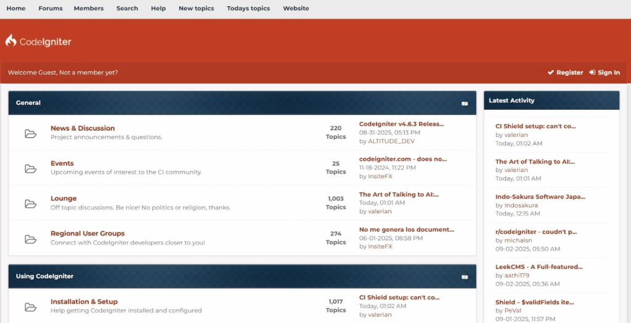View PeVal user profile

coord(512,311)
